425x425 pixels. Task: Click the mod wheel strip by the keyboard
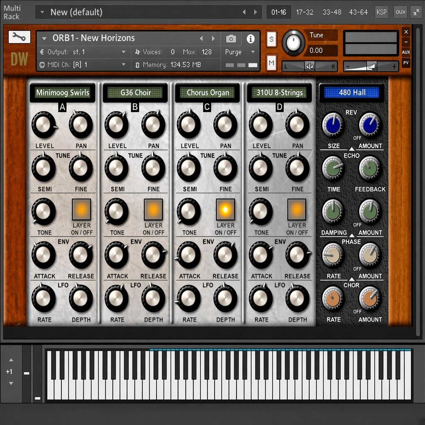(38, 374)
